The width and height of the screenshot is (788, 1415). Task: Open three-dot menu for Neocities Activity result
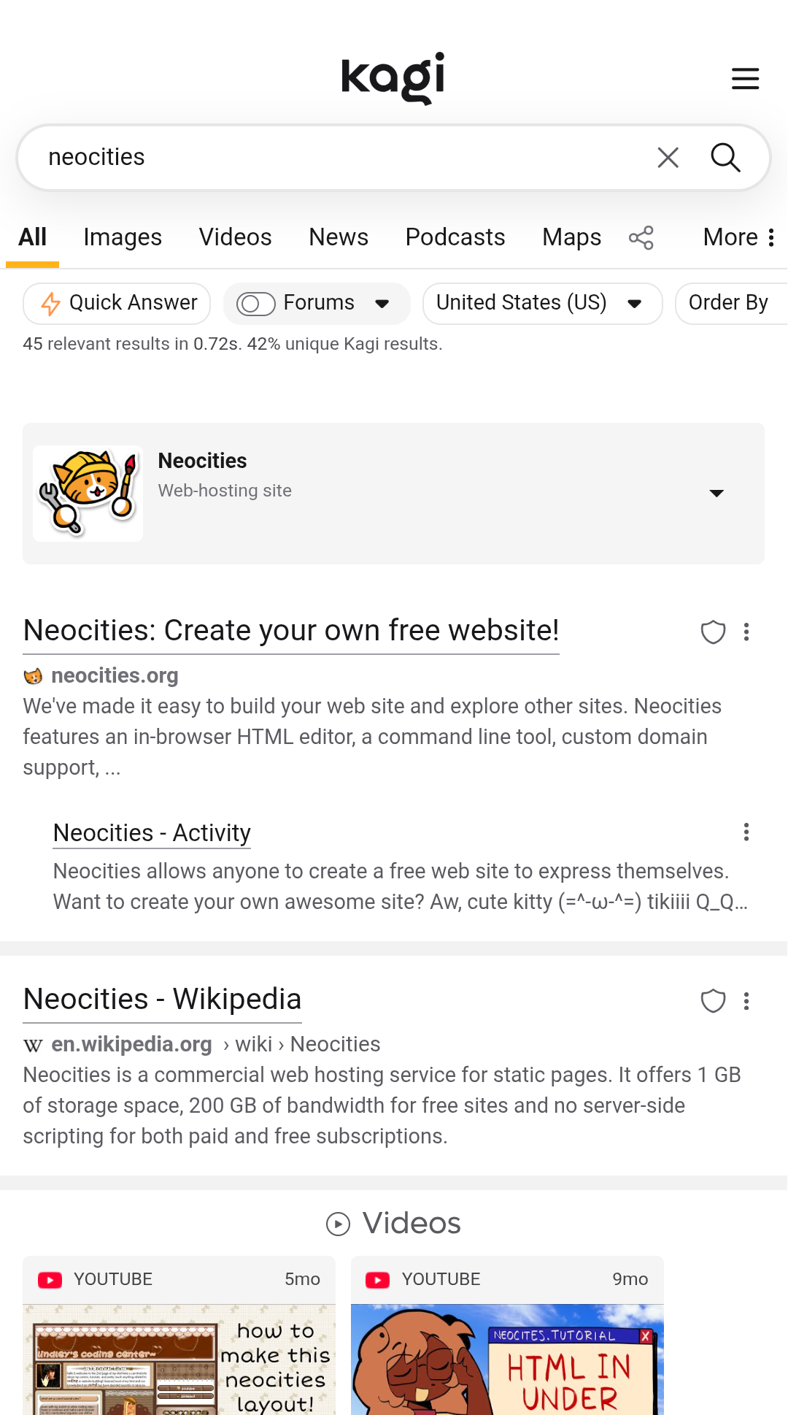pyautogui.click(x=746, y=832)
